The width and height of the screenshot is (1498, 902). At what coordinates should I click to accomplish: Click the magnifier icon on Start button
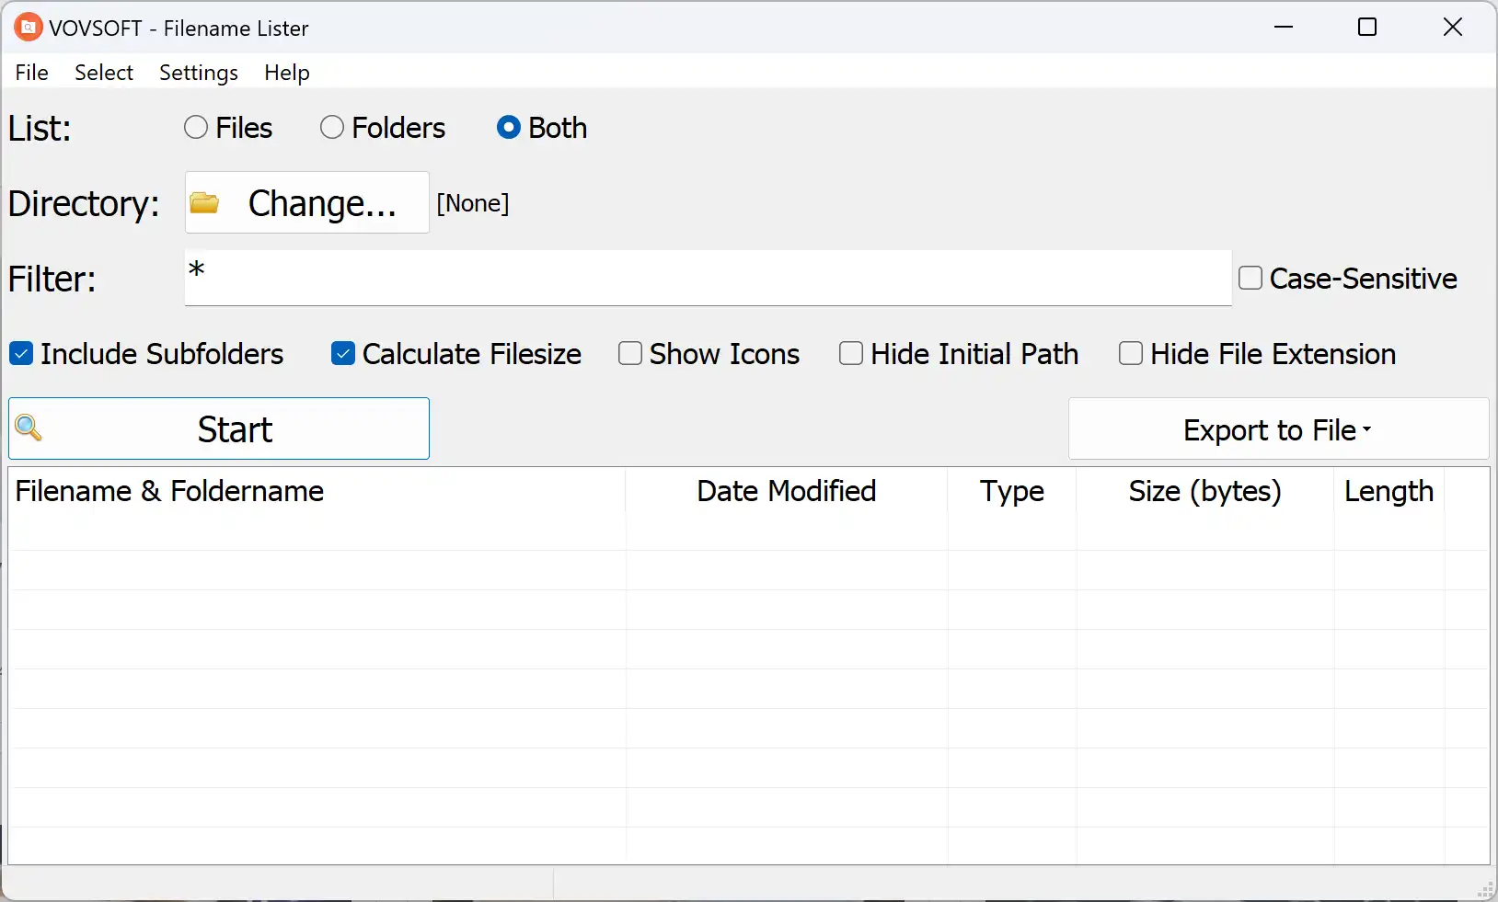(29, 428)
